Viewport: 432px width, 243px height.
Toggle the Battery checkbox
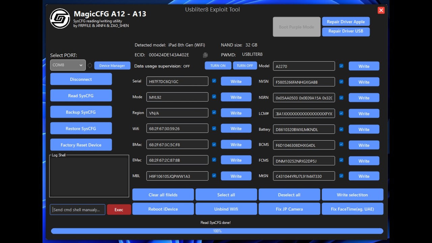341,129
